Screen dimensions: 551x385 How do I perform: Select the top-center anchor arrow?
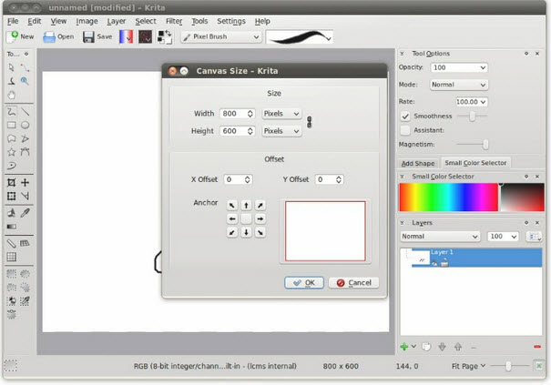[x=246, y=205]
